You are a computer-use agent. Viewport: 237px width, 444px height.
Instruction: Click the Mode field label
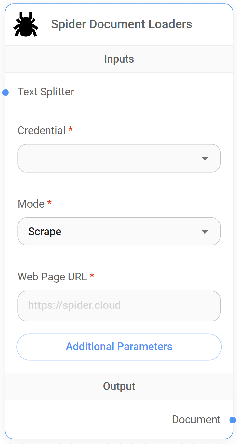31,204
